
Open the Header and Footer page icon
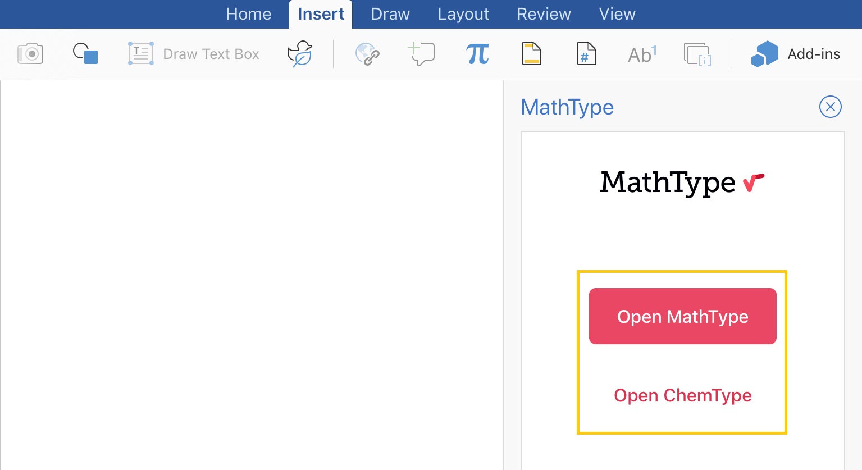(531, 54)
